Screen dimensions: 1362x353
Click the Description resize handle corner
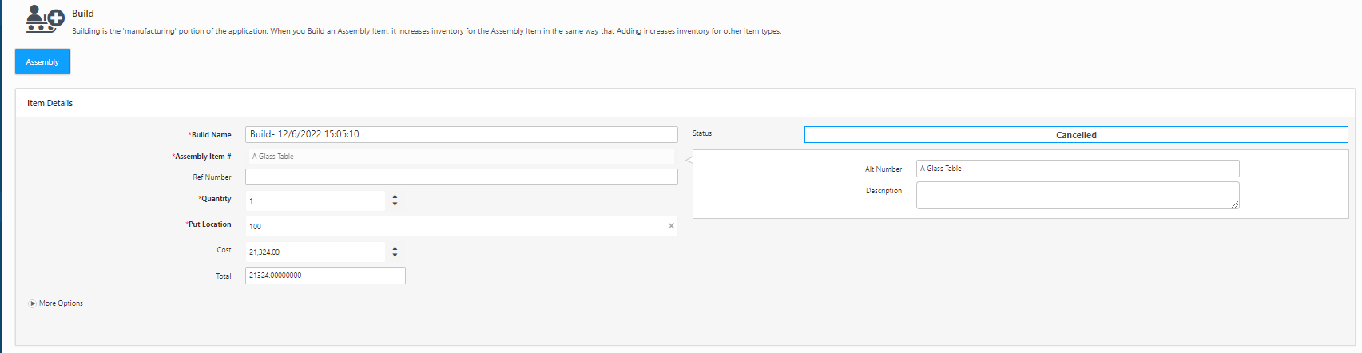tap(1235, 205)
